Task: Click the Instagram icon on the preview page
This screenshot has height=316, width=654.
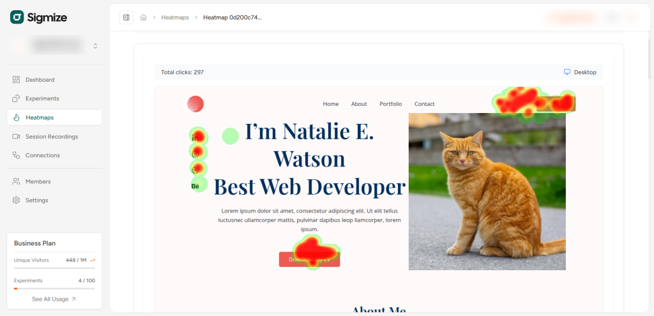Action: pos(195,154)
